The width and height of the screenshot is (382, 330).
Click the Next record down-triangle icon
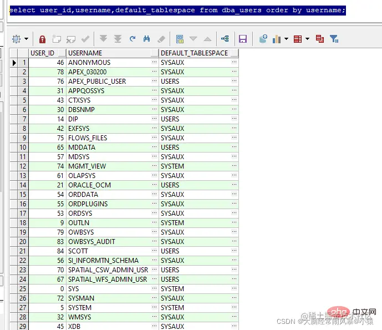point(193,39)
